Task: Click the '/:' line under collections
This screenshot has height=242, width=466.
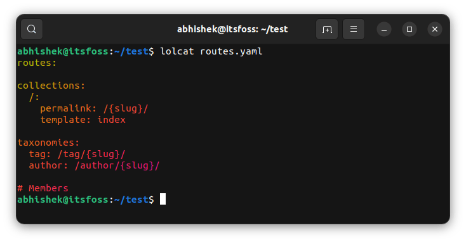Action: 34,98
